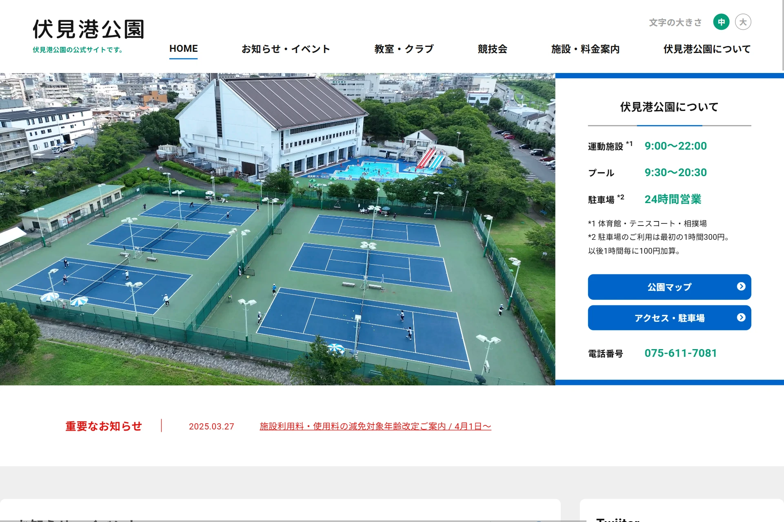Open 教室・クラブ menu
The width and height of the screenshot is (784, 522).
(x=404, y=49)
